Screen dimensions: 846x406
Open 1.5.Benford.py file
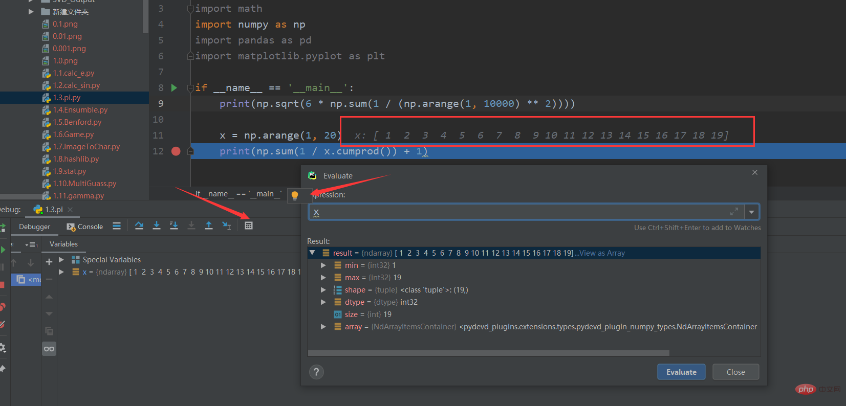(x=77, y=122)
